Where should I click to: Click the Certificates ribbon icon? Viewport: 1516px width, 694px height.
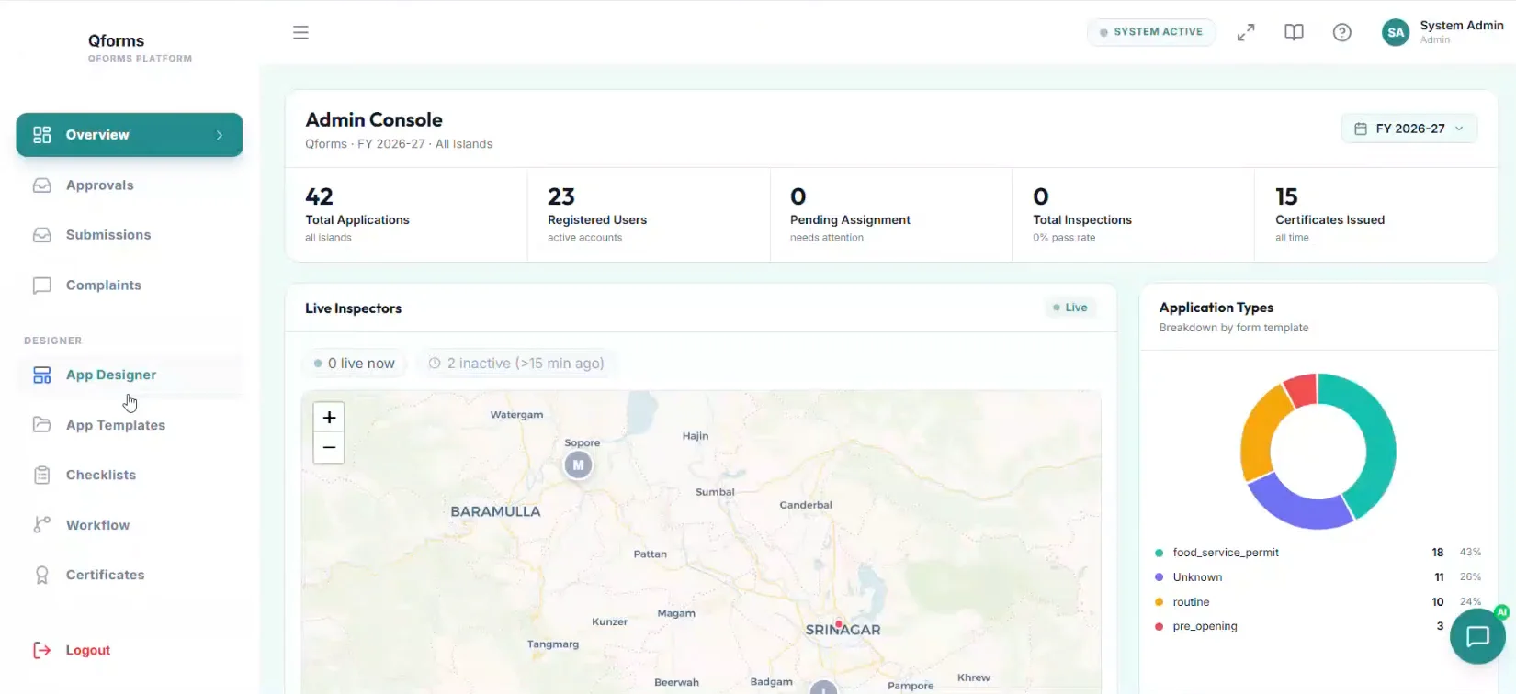pyautogui.click(x=41, y=575)
